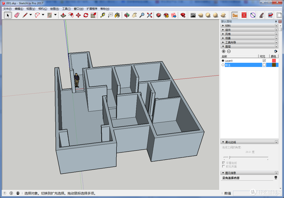Open the 3D Warehouse icon
Screen dimensions: 284x198
[x=159, y=15]
